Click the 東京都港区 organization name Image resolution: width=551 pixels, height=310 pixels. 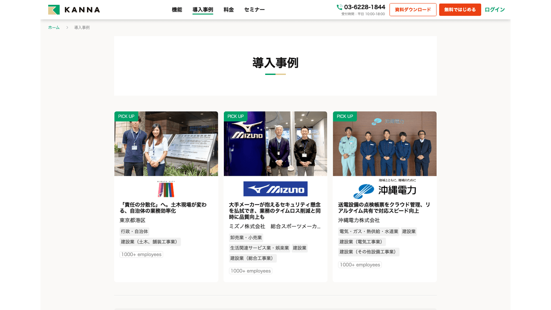(133, 220)
